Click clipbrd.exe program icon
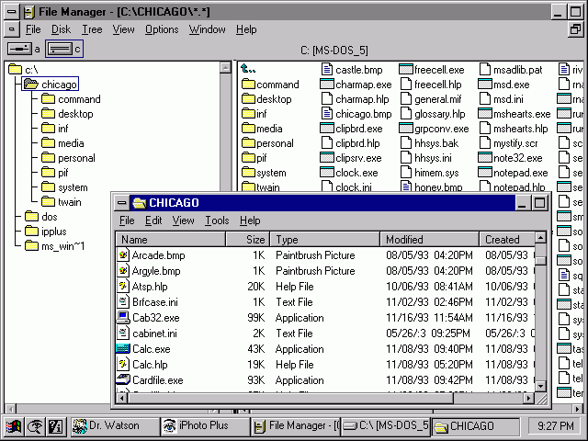The image size is (588, 441). click(x=327, y=129)
